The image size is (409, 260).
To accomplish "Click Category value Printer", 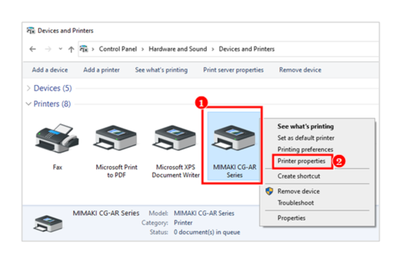I will [183, 223].
